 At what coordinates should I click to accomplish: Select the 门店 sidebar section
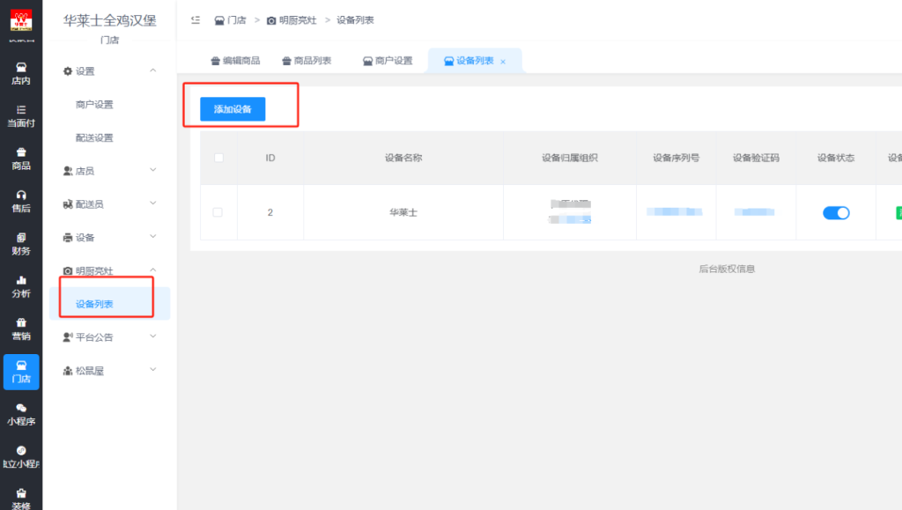pos(21,372)
